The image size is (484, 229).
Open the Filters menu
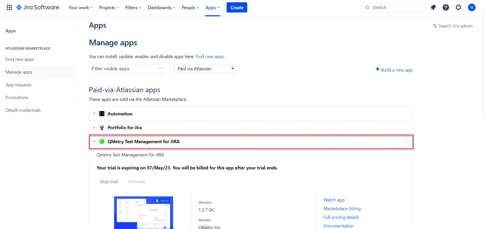pos(133,8)
